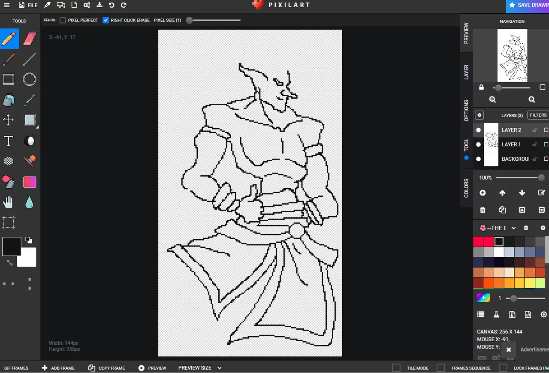The image size is (549, 373).
Task: Toggle visibility of Layer 2
Action: 478,130
